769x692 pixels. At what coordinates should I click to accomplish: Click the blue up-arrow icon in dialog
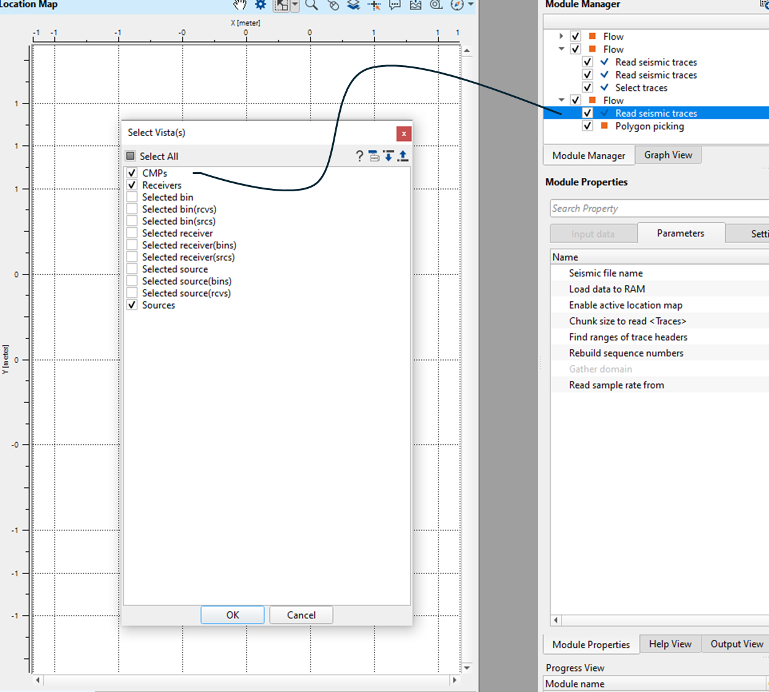pos(403,156)
